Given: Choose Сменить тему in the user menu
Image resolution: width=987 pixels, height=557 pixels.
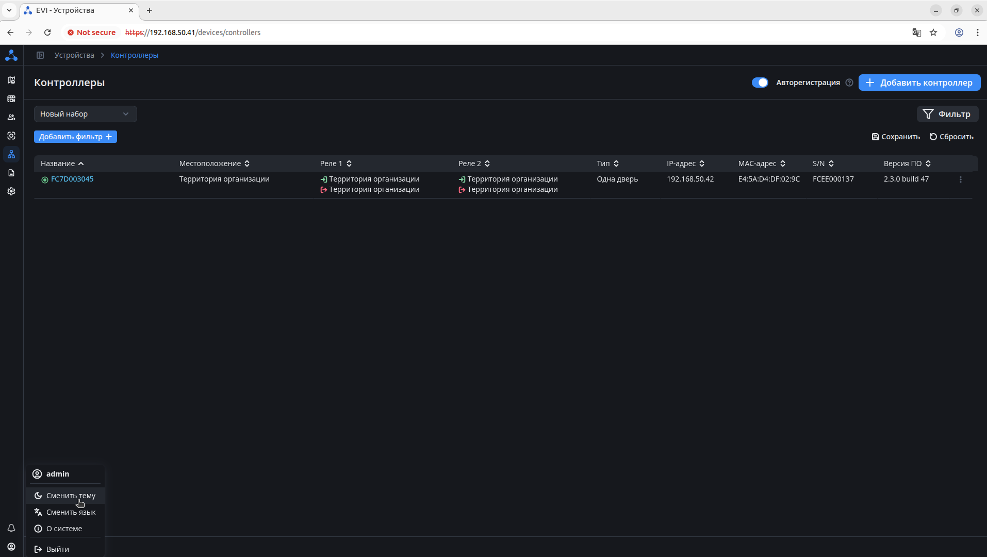Looking at the screenshot, I should 65,496.
